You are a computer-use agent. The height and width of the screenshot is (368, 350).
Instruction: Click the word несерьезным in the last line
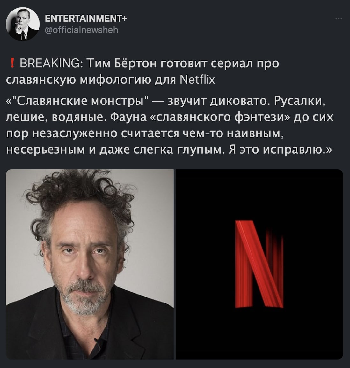pos(46,150)
